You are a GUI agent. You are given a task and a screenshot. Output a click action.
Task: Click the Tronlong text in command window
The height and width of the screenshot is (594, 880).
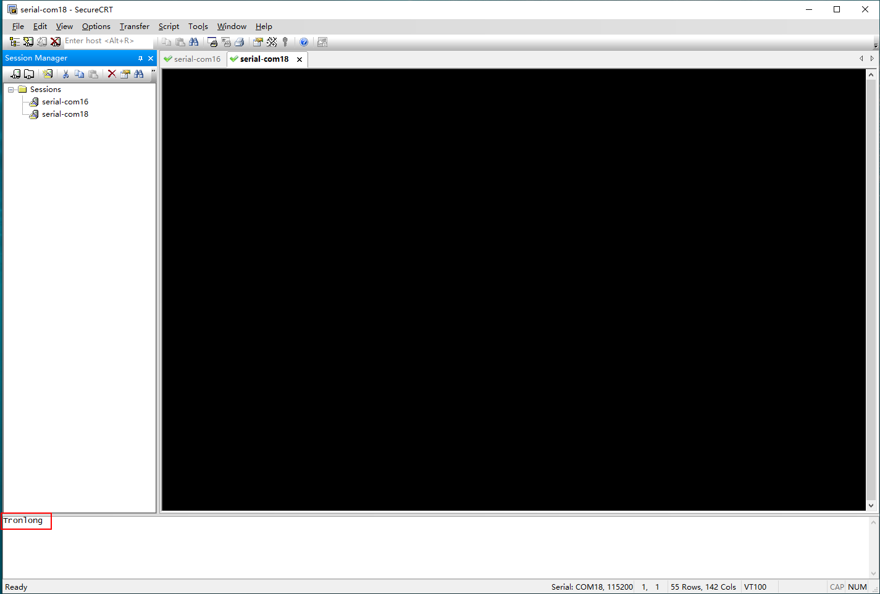(x=23, y=521)
